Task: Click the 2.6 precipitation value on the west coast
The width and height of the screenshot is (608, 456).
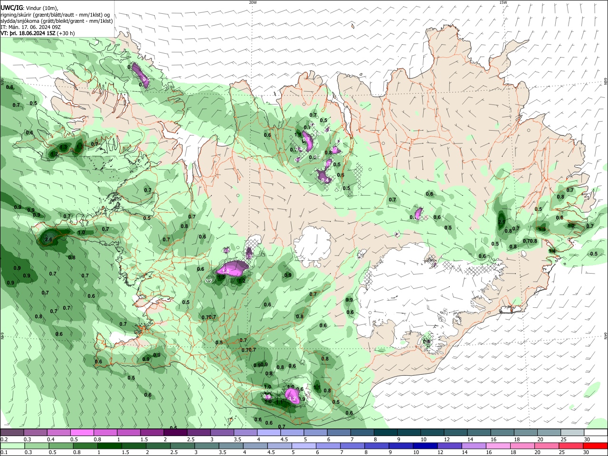Action: click(48, 240)
